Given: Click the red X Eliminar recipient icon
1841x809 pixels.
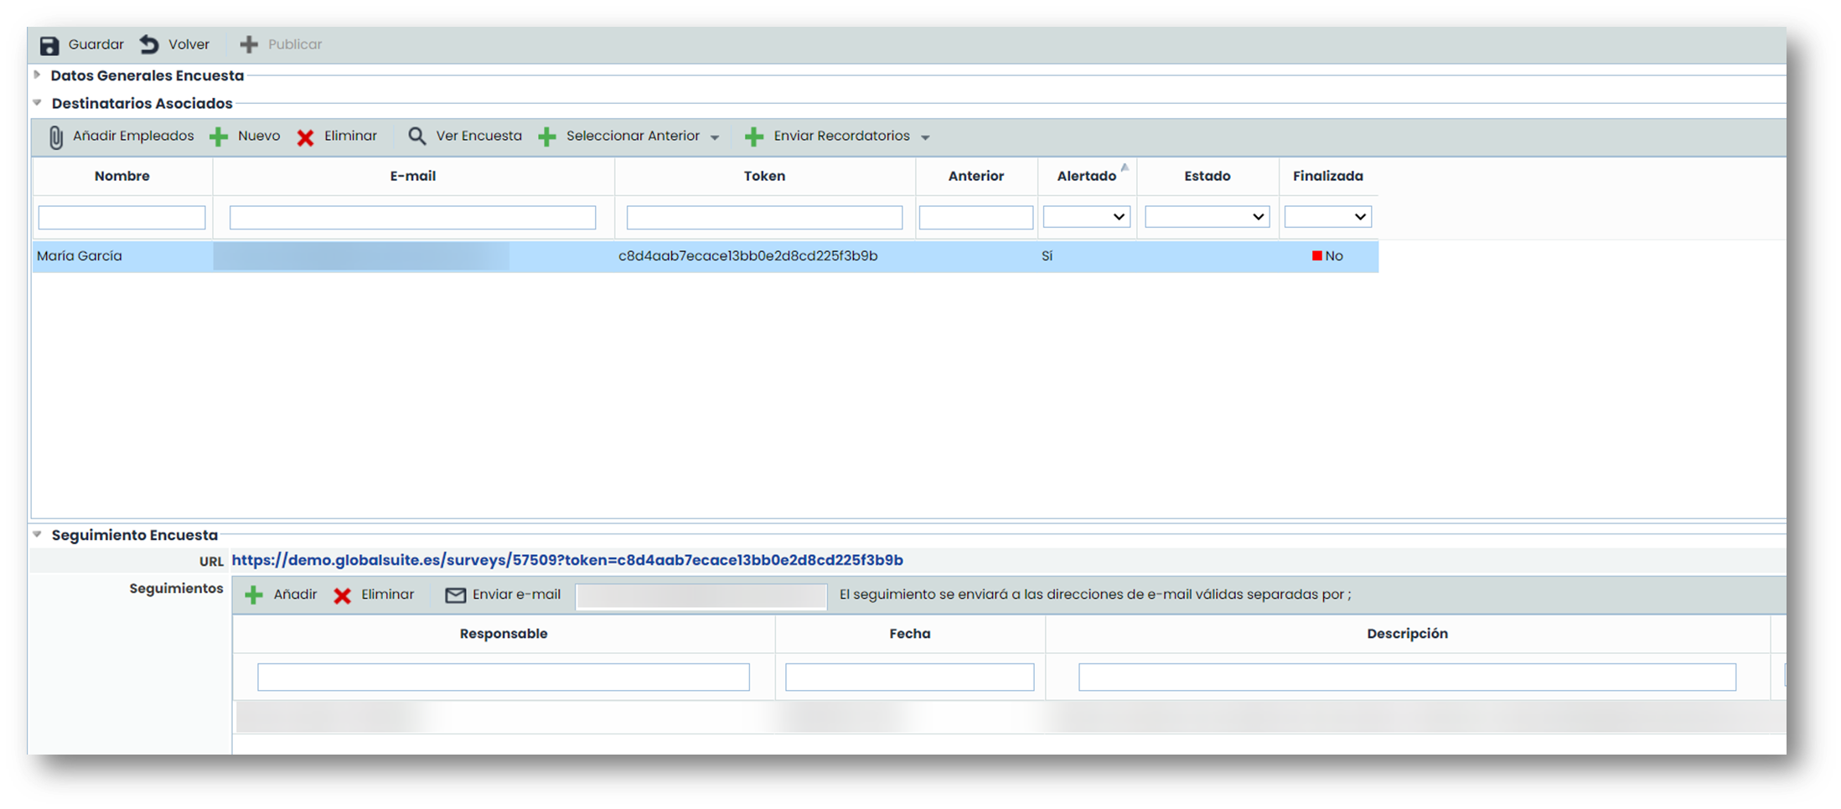Looking at the screenshot, I should [306, 137].
